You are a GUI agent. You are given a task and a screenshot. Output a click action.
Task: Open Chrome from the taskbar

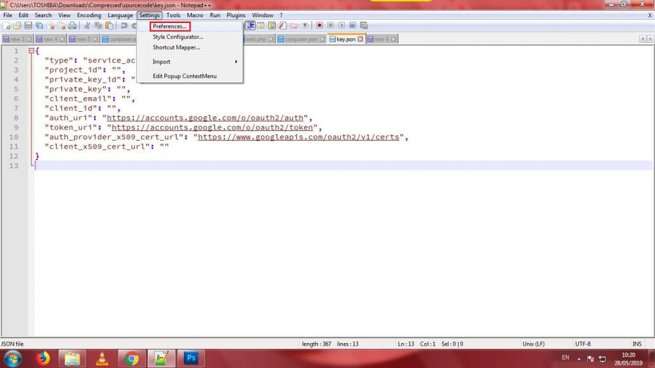[x=132, y=358]
